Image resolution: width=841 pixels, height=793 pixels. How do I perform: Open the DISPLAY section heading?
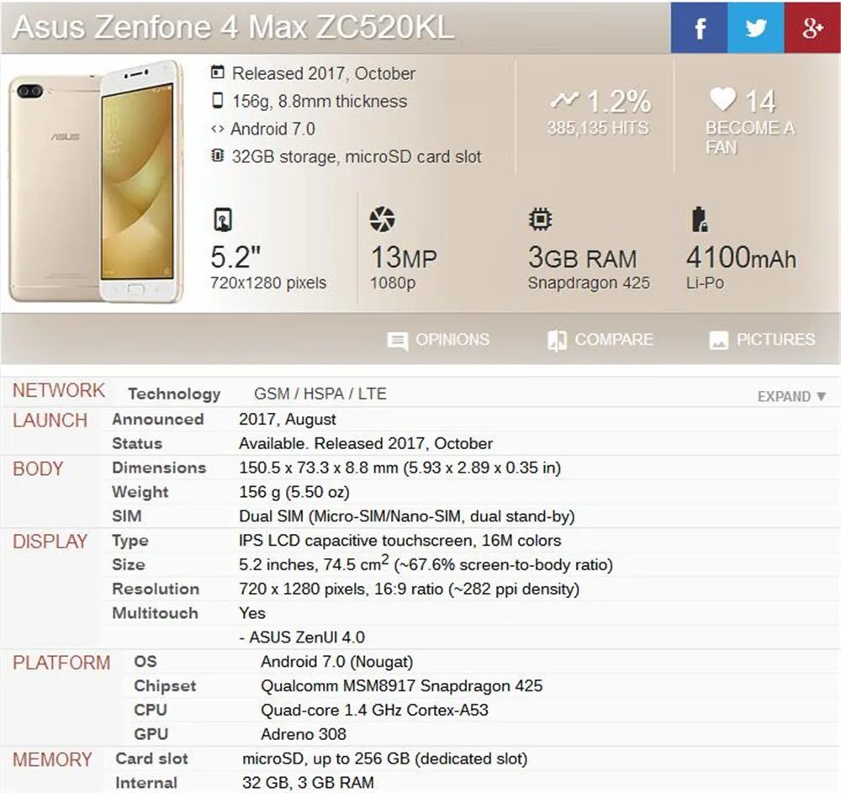(x=50, y=542)
